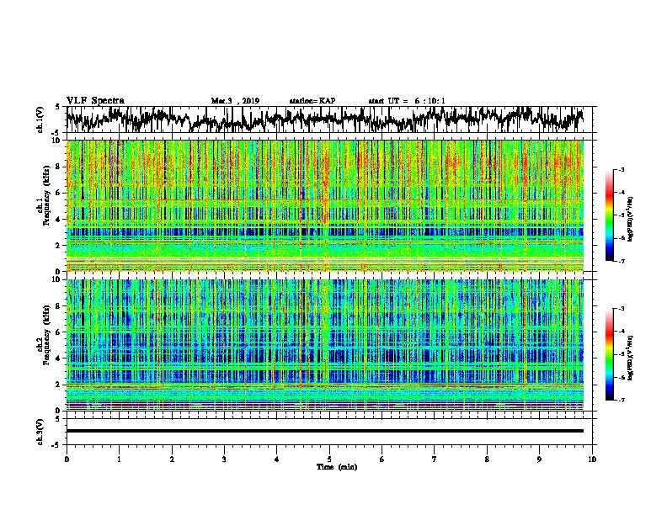Click the ch.1 color scale bar

610,215
